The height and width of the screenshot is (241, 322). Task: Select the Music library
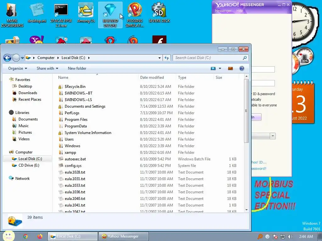23,126
